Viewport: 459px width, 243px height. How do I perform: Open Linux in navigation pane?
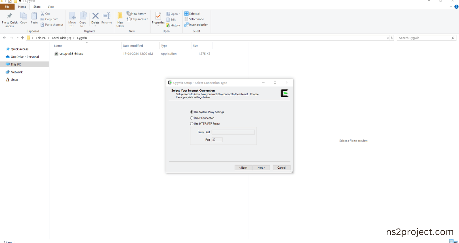tap(14, 80)
